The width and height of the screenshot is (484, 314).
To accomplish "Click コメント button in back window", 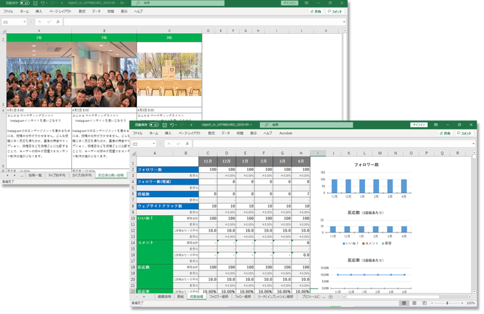I will tap(335, 12).
